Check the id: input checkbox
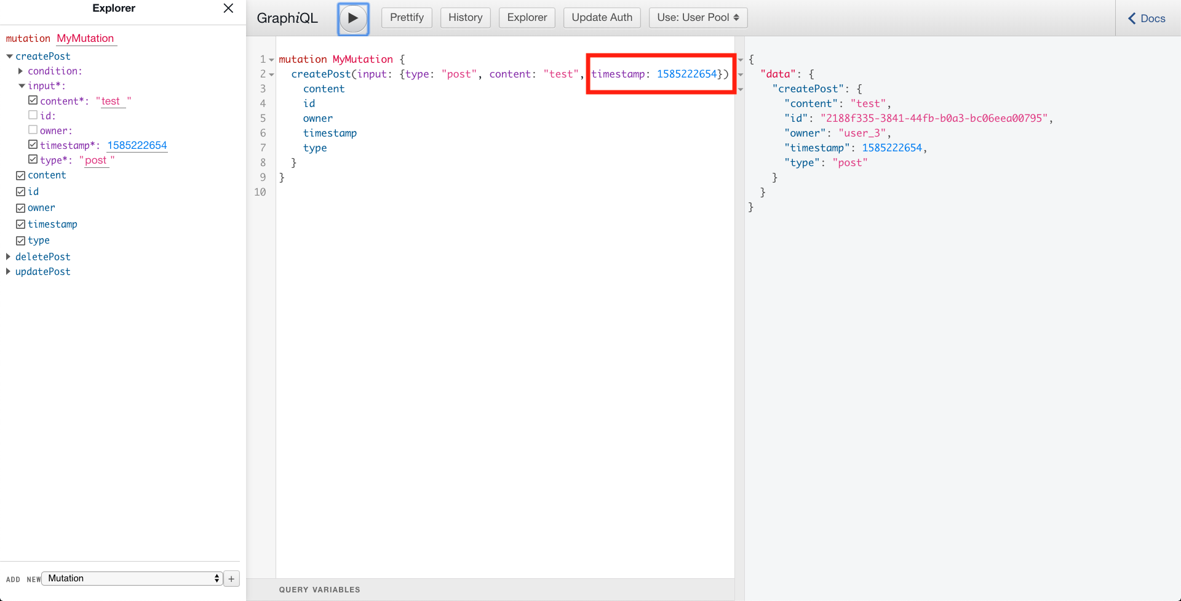Viewport: 1181px width, 601px height. [x=33, y=115]
